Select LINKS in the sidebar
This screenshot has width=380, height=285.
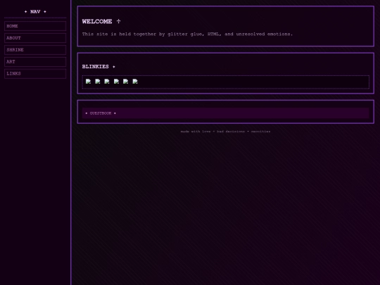point(35,73)
